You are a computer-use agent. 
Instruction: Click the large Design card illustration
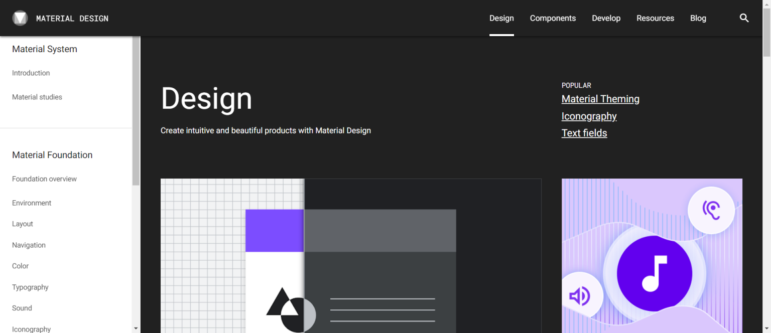point(351,256)
